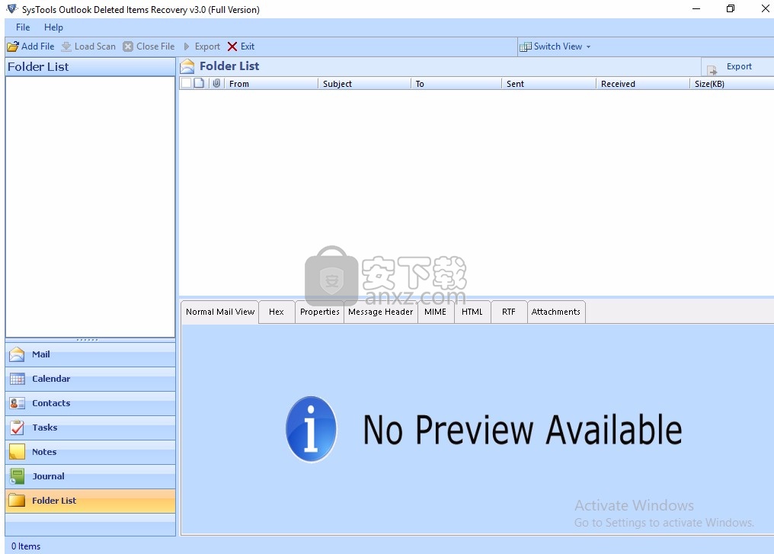Click the info icon in preview pane

coord(312,429)
